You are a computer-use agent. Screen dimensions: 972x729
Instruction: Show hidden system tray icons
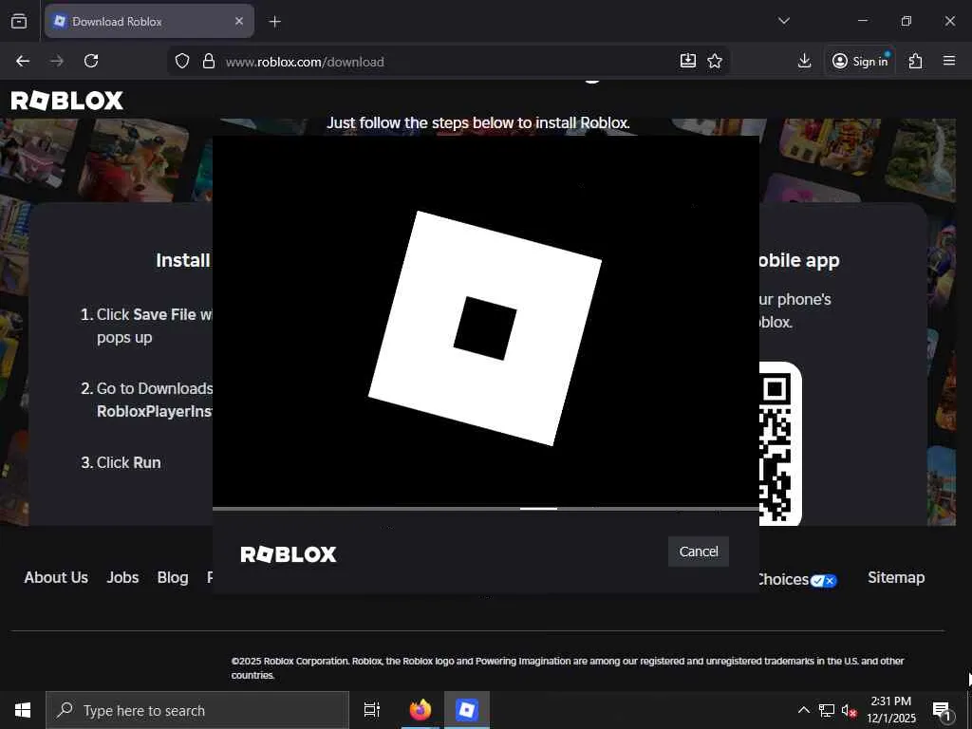click(803, 710)
